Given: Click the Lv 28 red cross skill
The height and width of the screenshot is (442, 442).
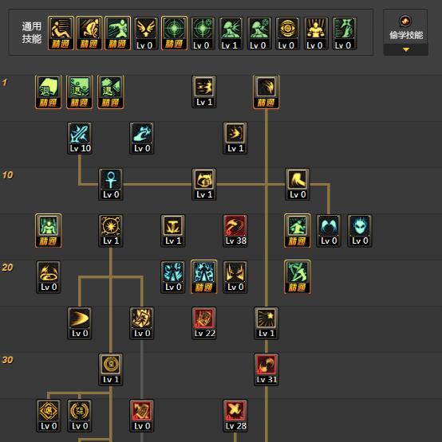Looking at the screenshot, I should 235,416.
